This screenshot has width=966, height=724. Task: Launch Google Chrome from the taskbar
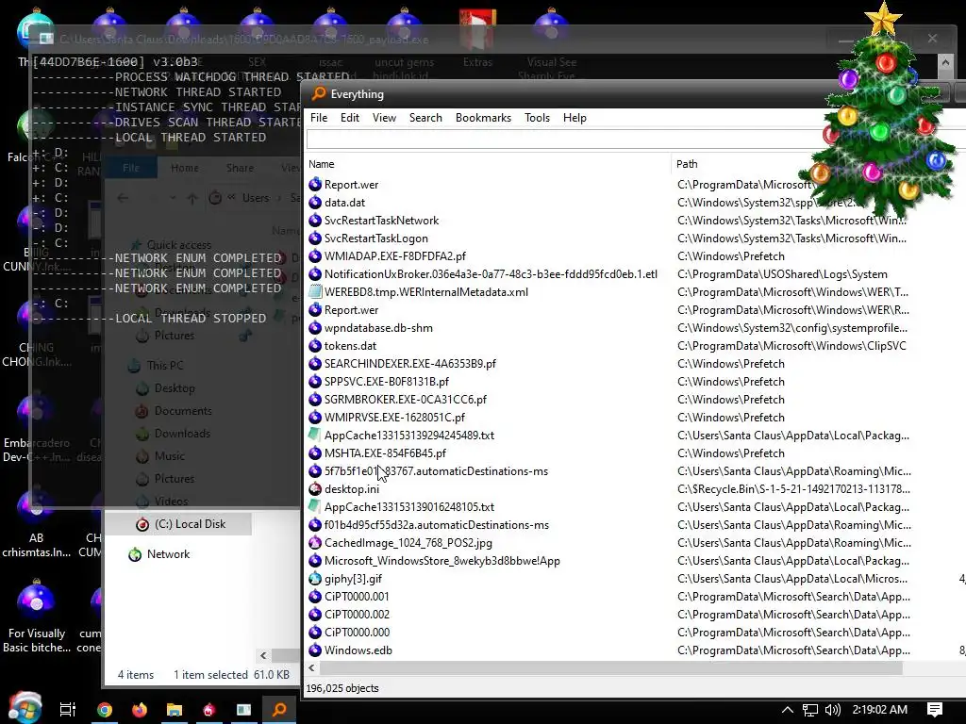[x=105, y=710]
